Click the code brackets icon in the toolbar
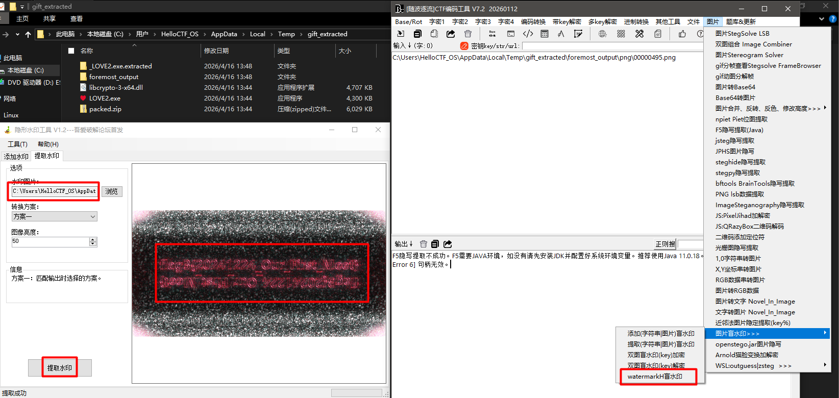 pyautogui.click(x=528, y=34)
